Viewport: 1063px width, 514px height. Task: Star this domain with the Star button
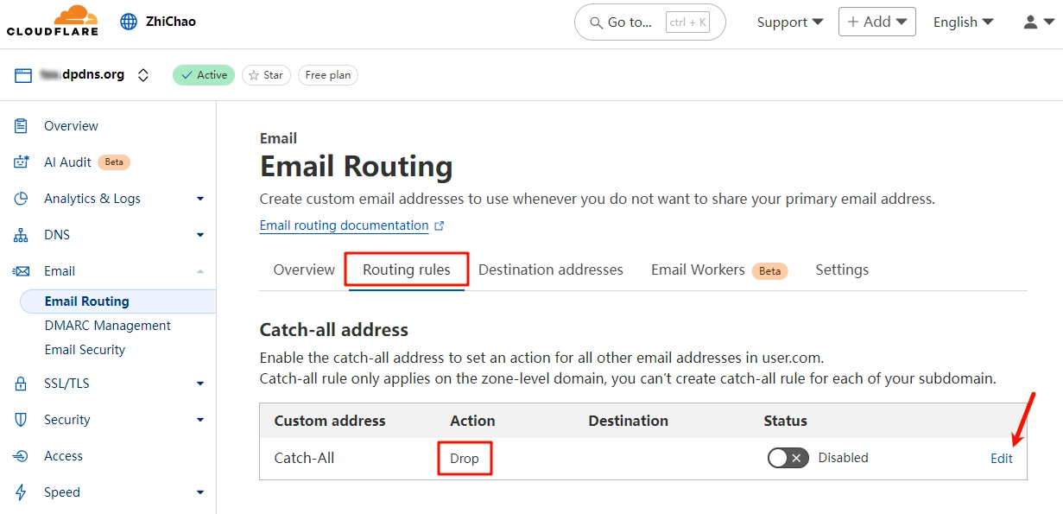tap(266, 75)
